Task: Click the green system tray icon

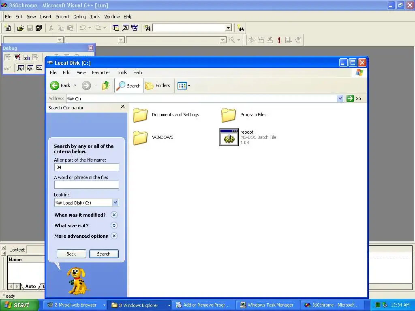Action: [x=378, y=305]
